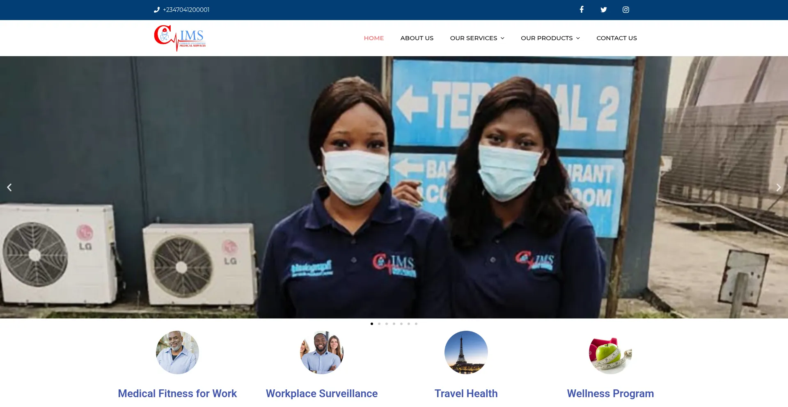Expand the Our Services dropdown menu
Viewport: 788px width, 407px height.
[477, 38]
